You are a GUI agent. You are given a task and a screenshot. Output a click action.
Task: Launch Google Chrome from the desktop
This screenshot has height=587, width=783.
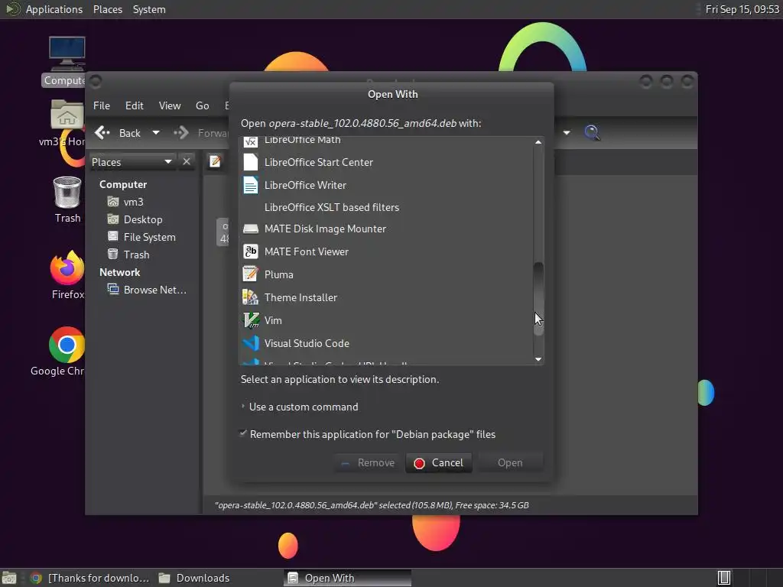(67, 345)
